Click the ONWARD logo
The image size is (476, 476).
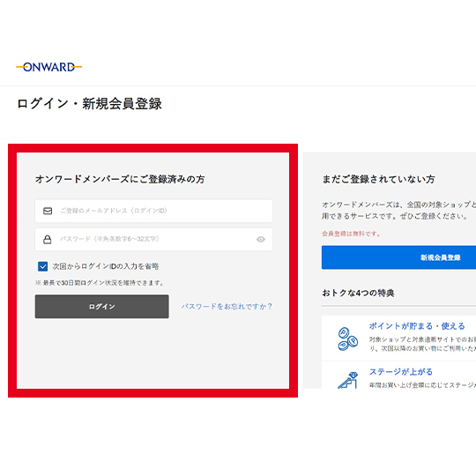pos(48,67)
